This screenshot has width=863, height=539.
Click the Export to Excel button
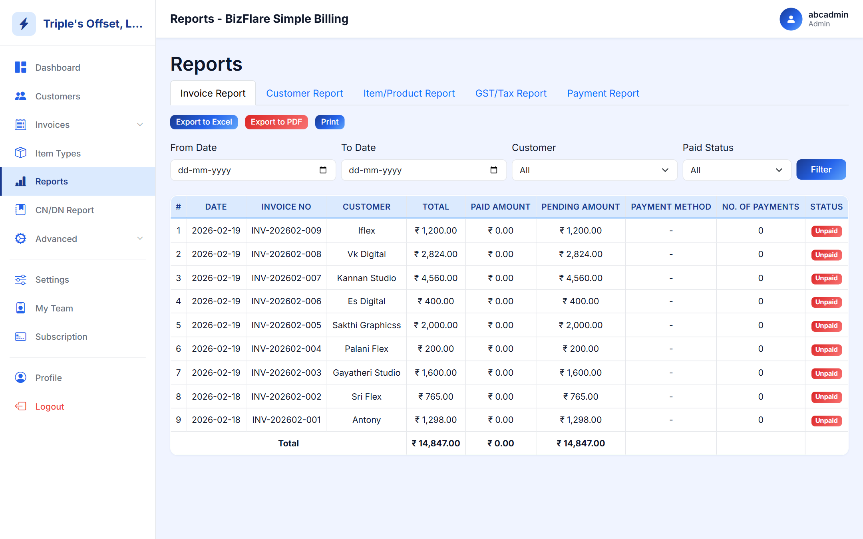(x=204, y=122)
